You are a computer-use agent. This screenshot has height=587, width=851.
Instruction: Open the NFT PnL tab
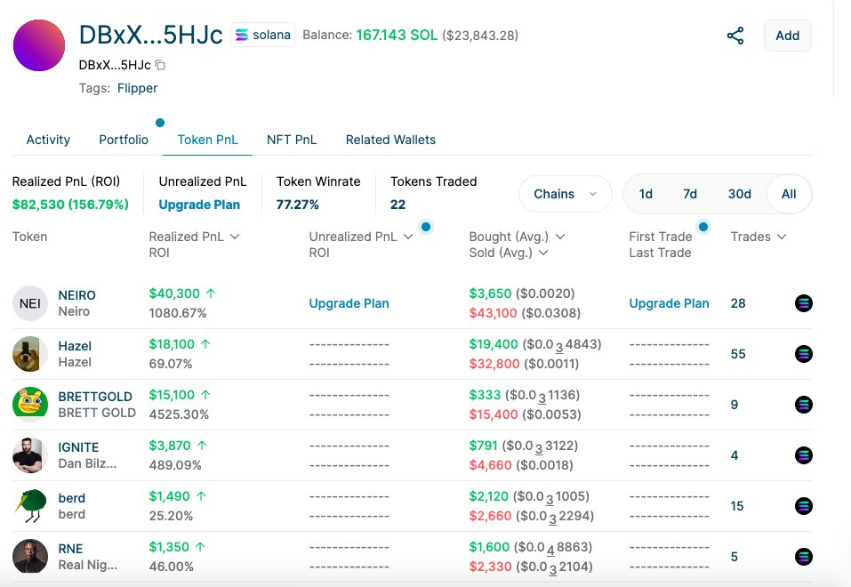coord(292,140)
